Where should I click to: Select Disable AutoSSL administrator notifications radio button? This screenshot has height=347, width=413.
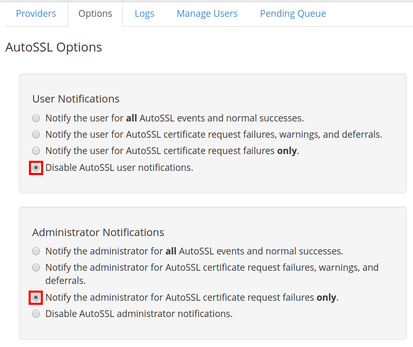coord(36,314)
